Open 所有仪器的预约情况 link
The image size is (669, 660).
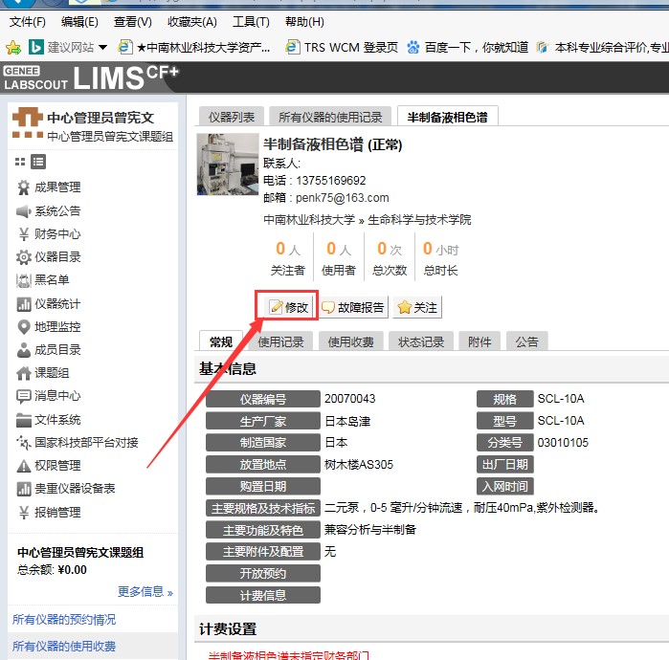(x=64, y=619)
